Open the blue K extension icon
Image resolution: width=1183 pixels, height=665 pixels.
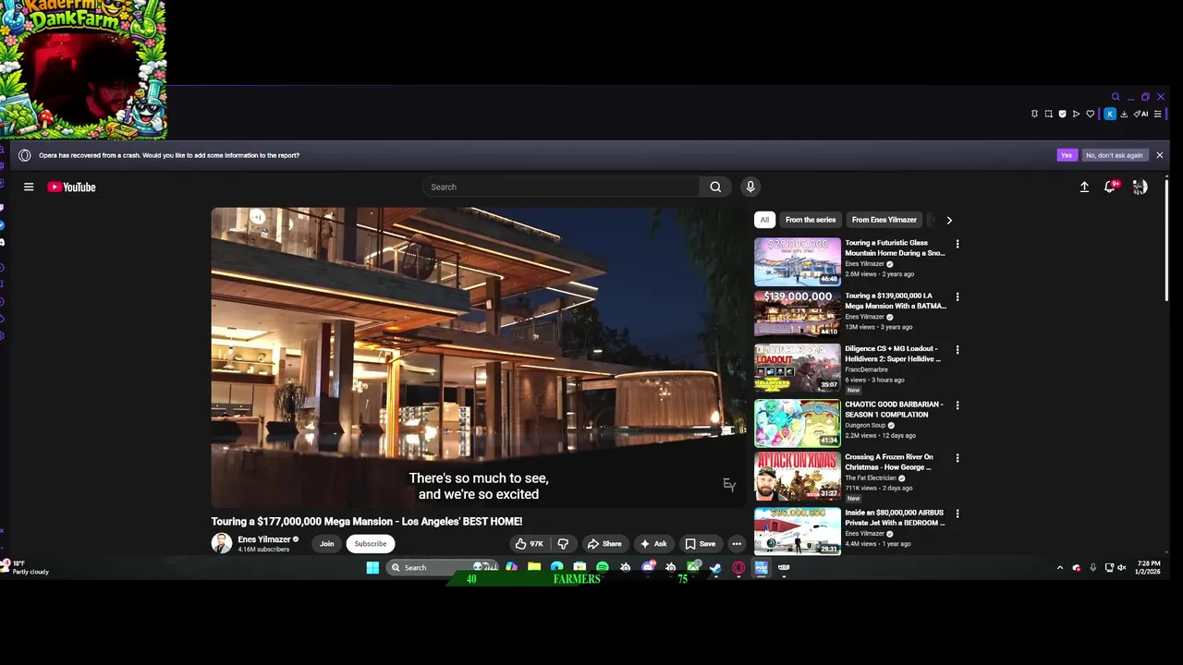click(x=1110, y=114)
